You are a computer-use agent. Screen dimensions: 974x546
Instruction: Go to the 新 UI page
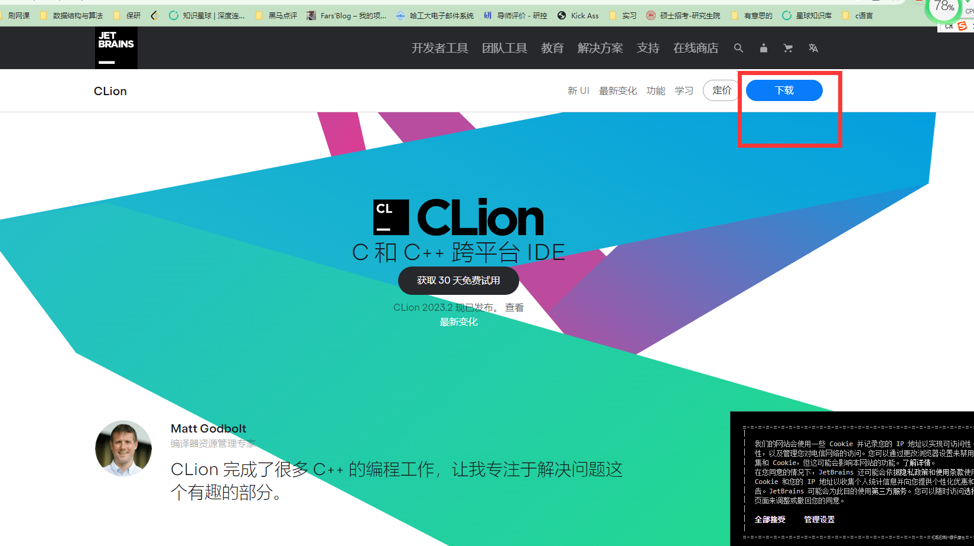578,90
